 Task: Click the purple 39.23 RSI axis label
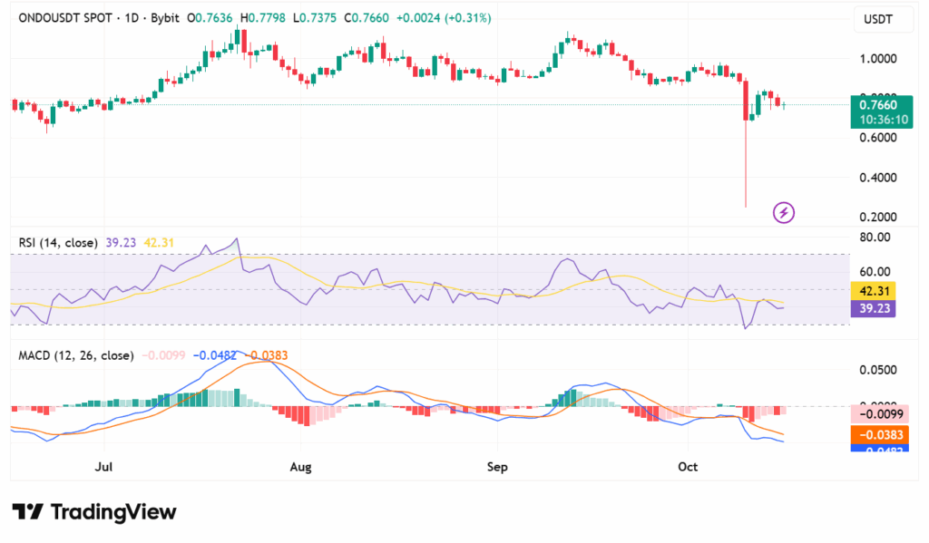pyautogui.click(x=874, y=308)
